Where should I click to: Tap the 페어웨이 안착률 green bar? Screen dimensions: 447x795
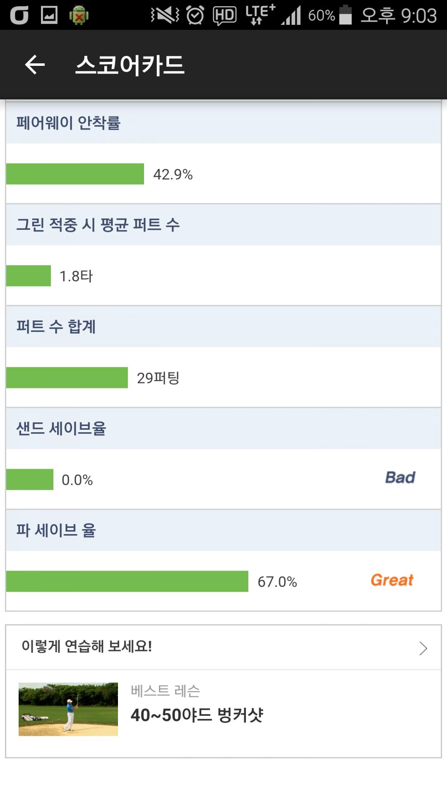(x=75, y=174)
